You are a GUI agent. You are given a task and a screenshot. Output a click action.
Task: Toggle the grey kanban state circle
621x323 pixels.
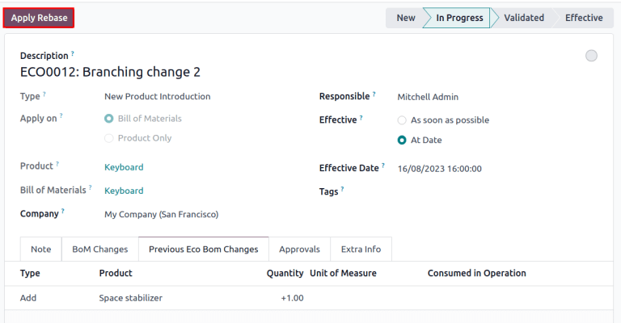[x=591, y=56]
